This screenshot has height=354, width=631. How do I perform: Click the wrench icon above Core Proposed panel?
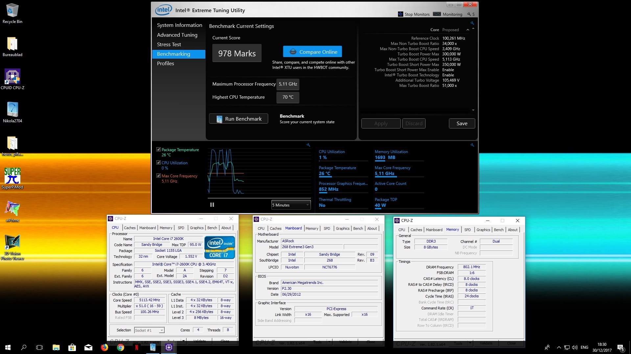coord(472,23)
